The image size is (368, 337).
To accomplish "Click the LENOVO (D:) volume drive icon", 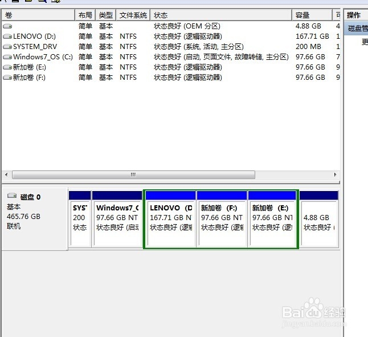I will pyautogui.click(x=7, y=36).
